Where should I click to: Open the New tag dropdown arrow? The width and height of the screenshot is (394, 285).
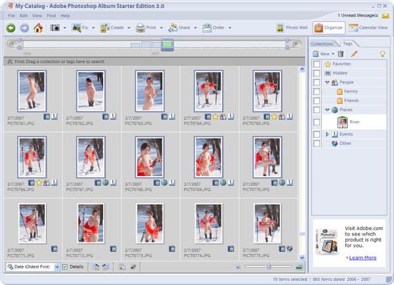click(333, 54)
